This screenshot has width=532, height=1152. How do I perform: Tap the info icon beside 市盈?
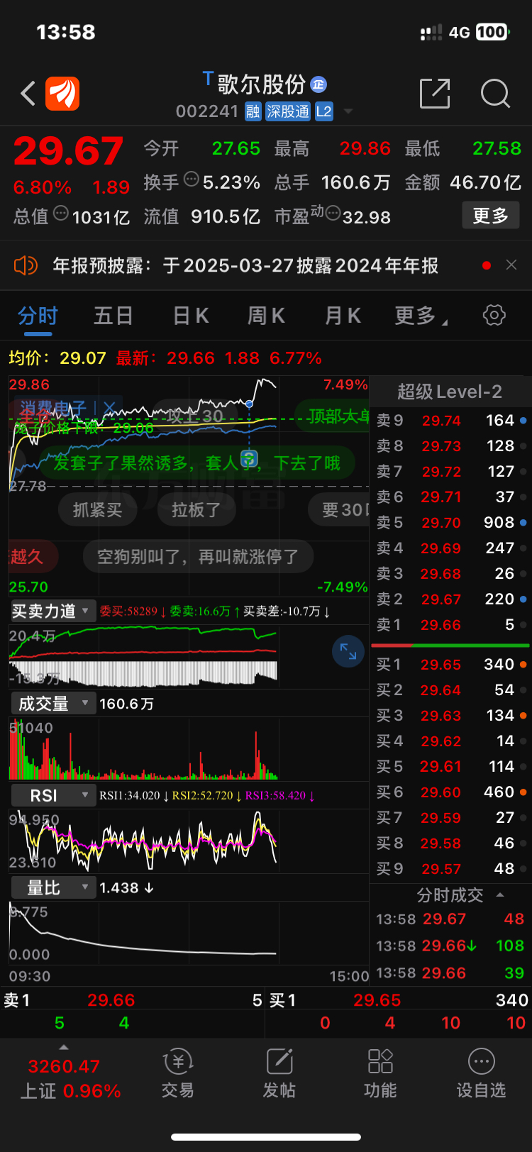[333, 213]
